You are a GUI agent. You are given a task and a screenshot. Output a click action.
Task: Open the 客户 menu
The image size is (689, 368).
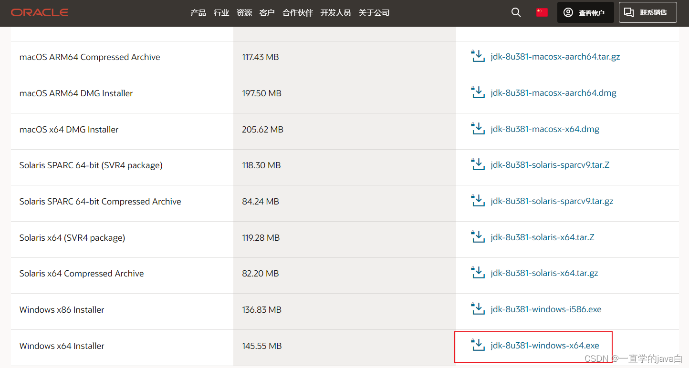pos(267,13)
